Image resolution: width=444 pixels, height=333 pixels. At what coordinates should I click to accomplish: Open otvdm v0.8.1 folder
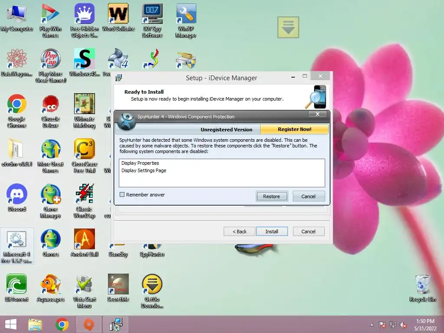[17, 153]
